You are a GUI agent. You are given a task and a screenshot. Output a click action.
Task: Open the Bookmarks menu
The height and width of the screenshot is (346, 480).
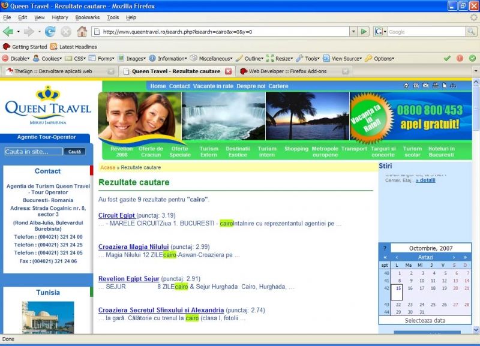tap(87, 17)
